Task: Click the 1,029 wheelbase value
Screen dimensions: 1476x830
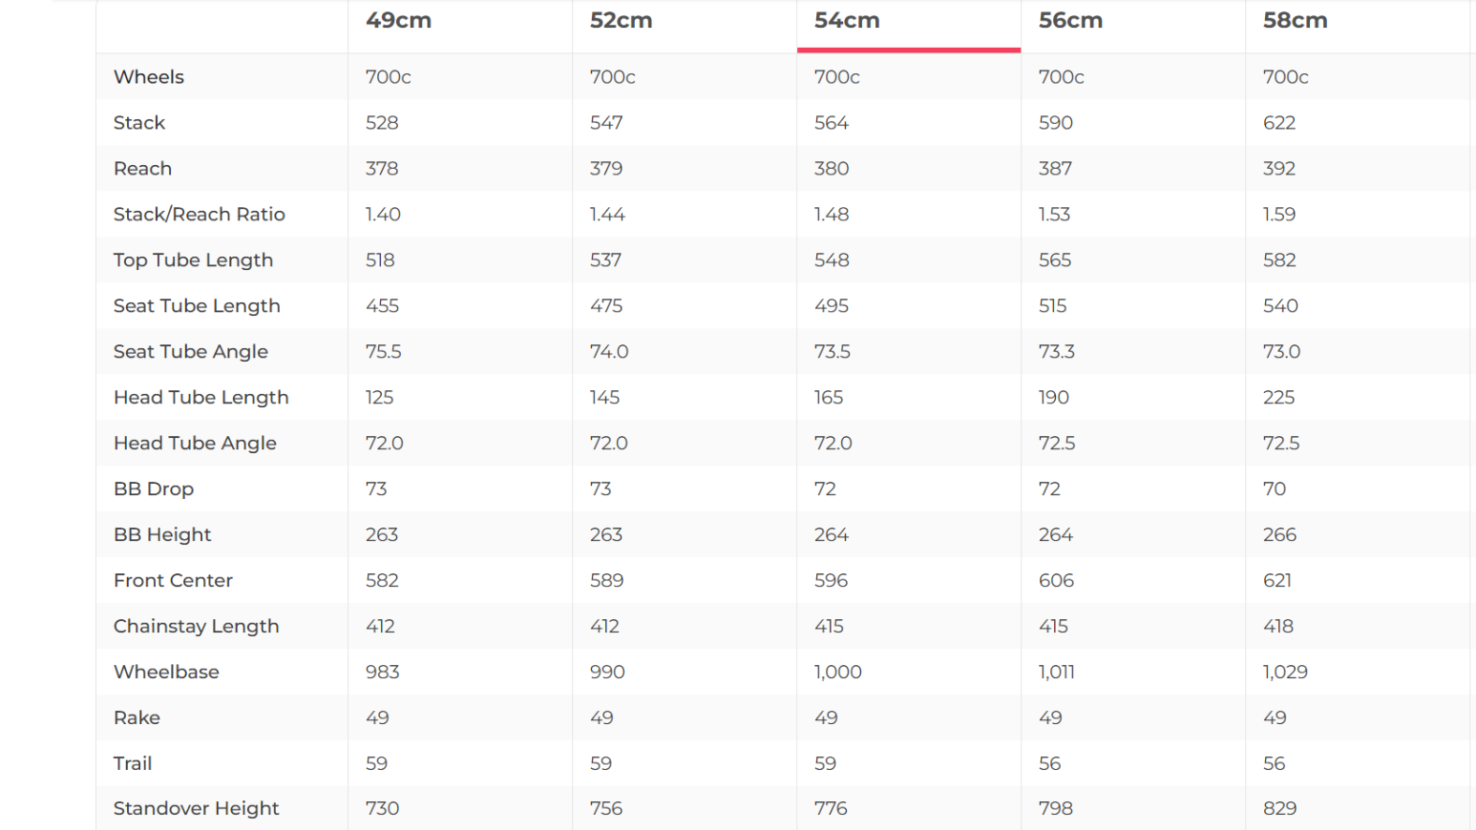Action: (1285, 673)
